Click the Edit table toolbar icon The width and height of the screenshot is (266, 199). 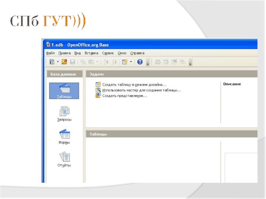point(166,62)
